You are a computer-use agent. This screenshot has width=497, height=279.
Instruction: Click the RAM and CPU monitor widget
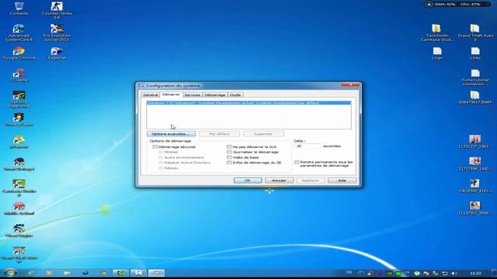tap(457, 5)
